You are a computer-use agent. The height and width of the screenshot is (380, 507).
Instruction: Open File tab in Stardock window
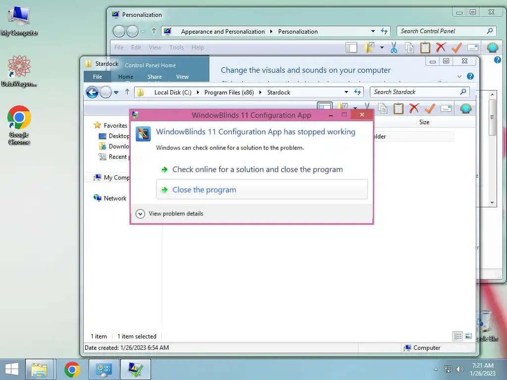tap(98, 77)
